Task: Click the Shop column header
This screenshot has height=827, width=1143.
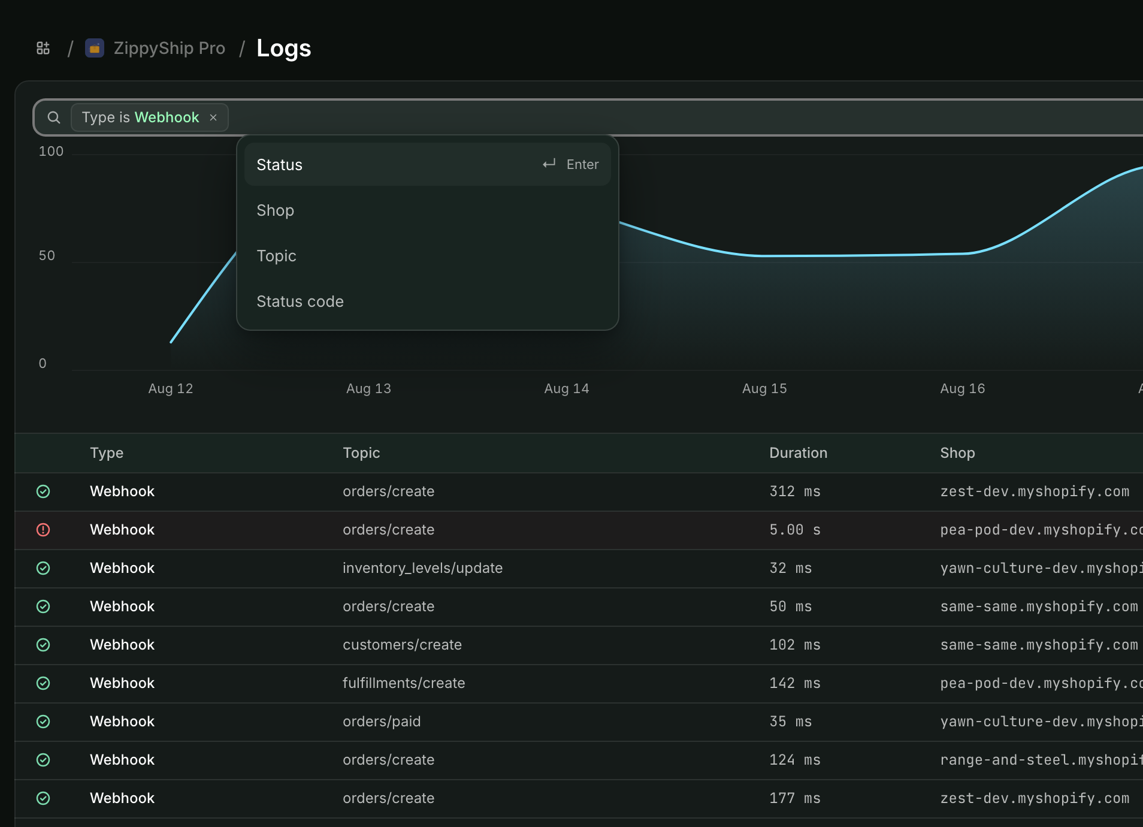Action: click(957, 453)
